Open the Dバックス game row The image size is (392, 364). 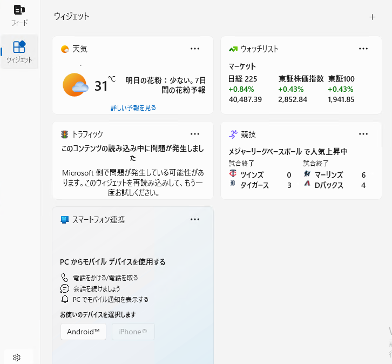coord(335,185)
